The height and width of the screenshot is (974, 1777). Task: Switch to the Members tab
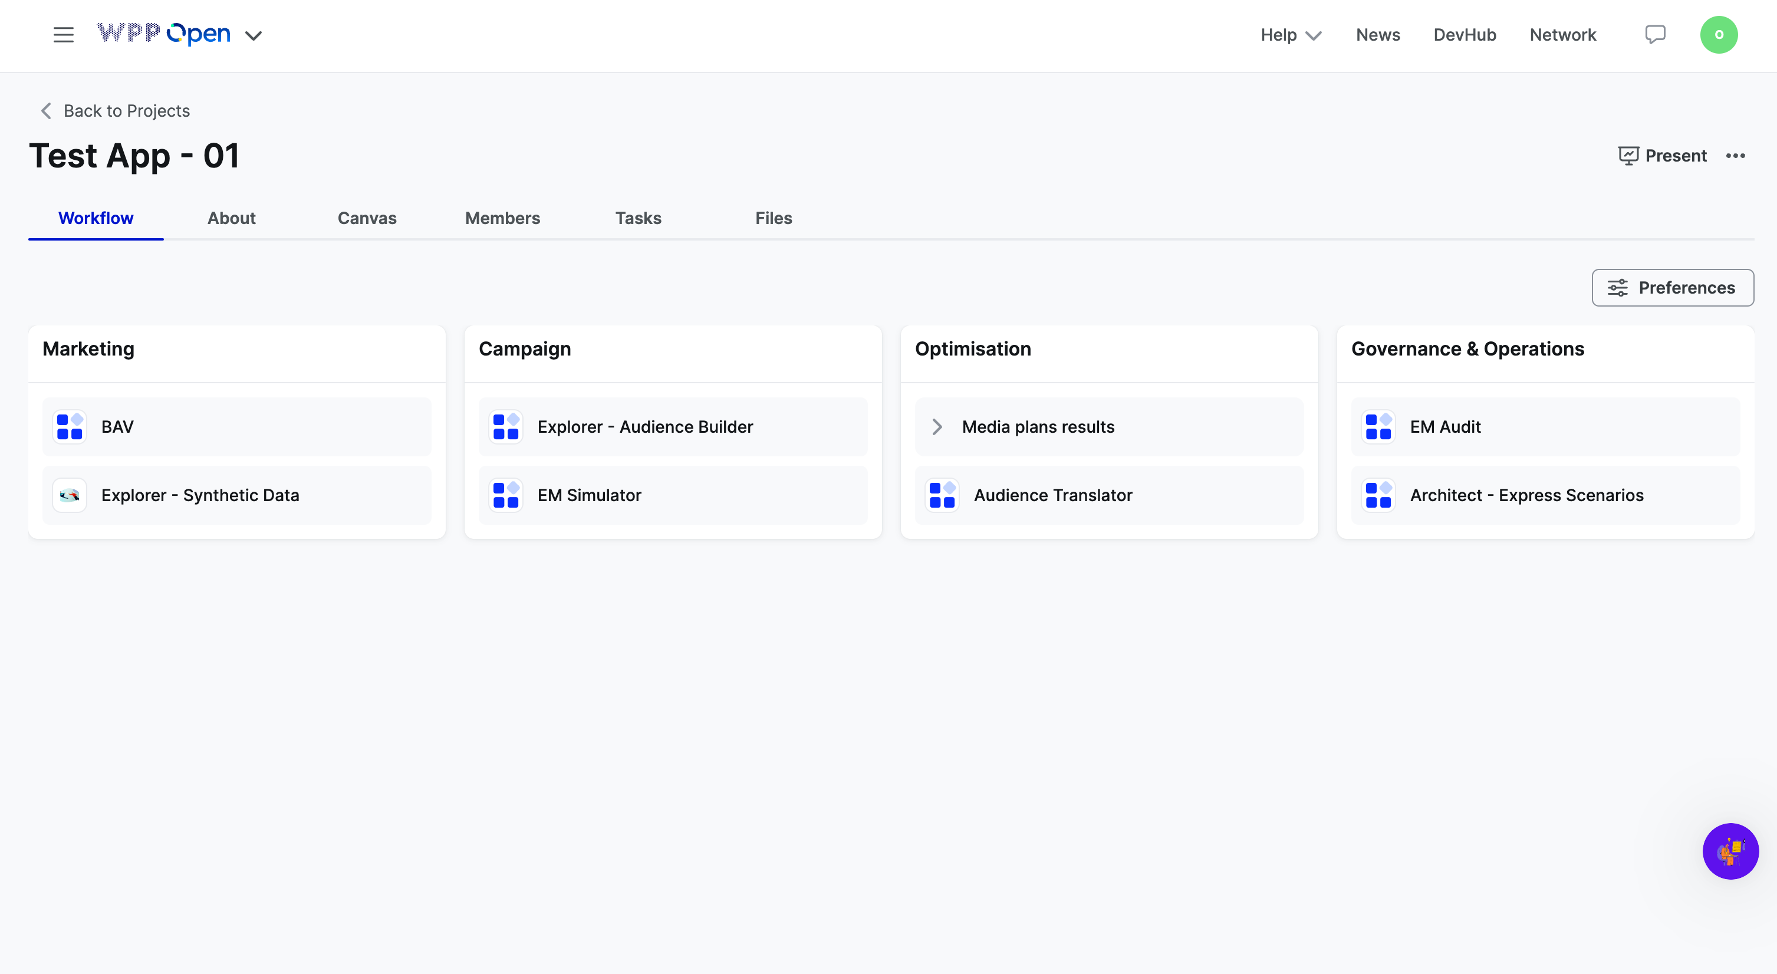click(x=502, y=218)
